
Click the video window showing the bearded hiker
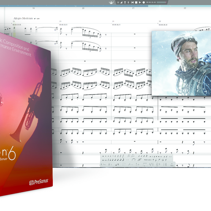click(181, 63)
